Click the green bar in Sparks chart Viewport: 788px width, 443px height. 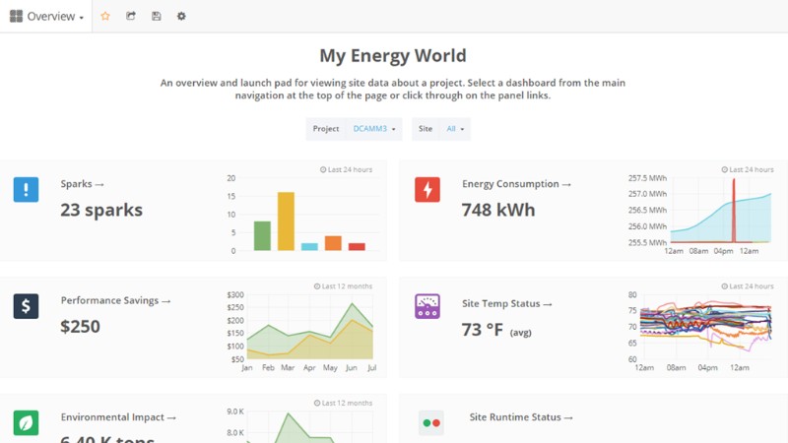(262, 235)
